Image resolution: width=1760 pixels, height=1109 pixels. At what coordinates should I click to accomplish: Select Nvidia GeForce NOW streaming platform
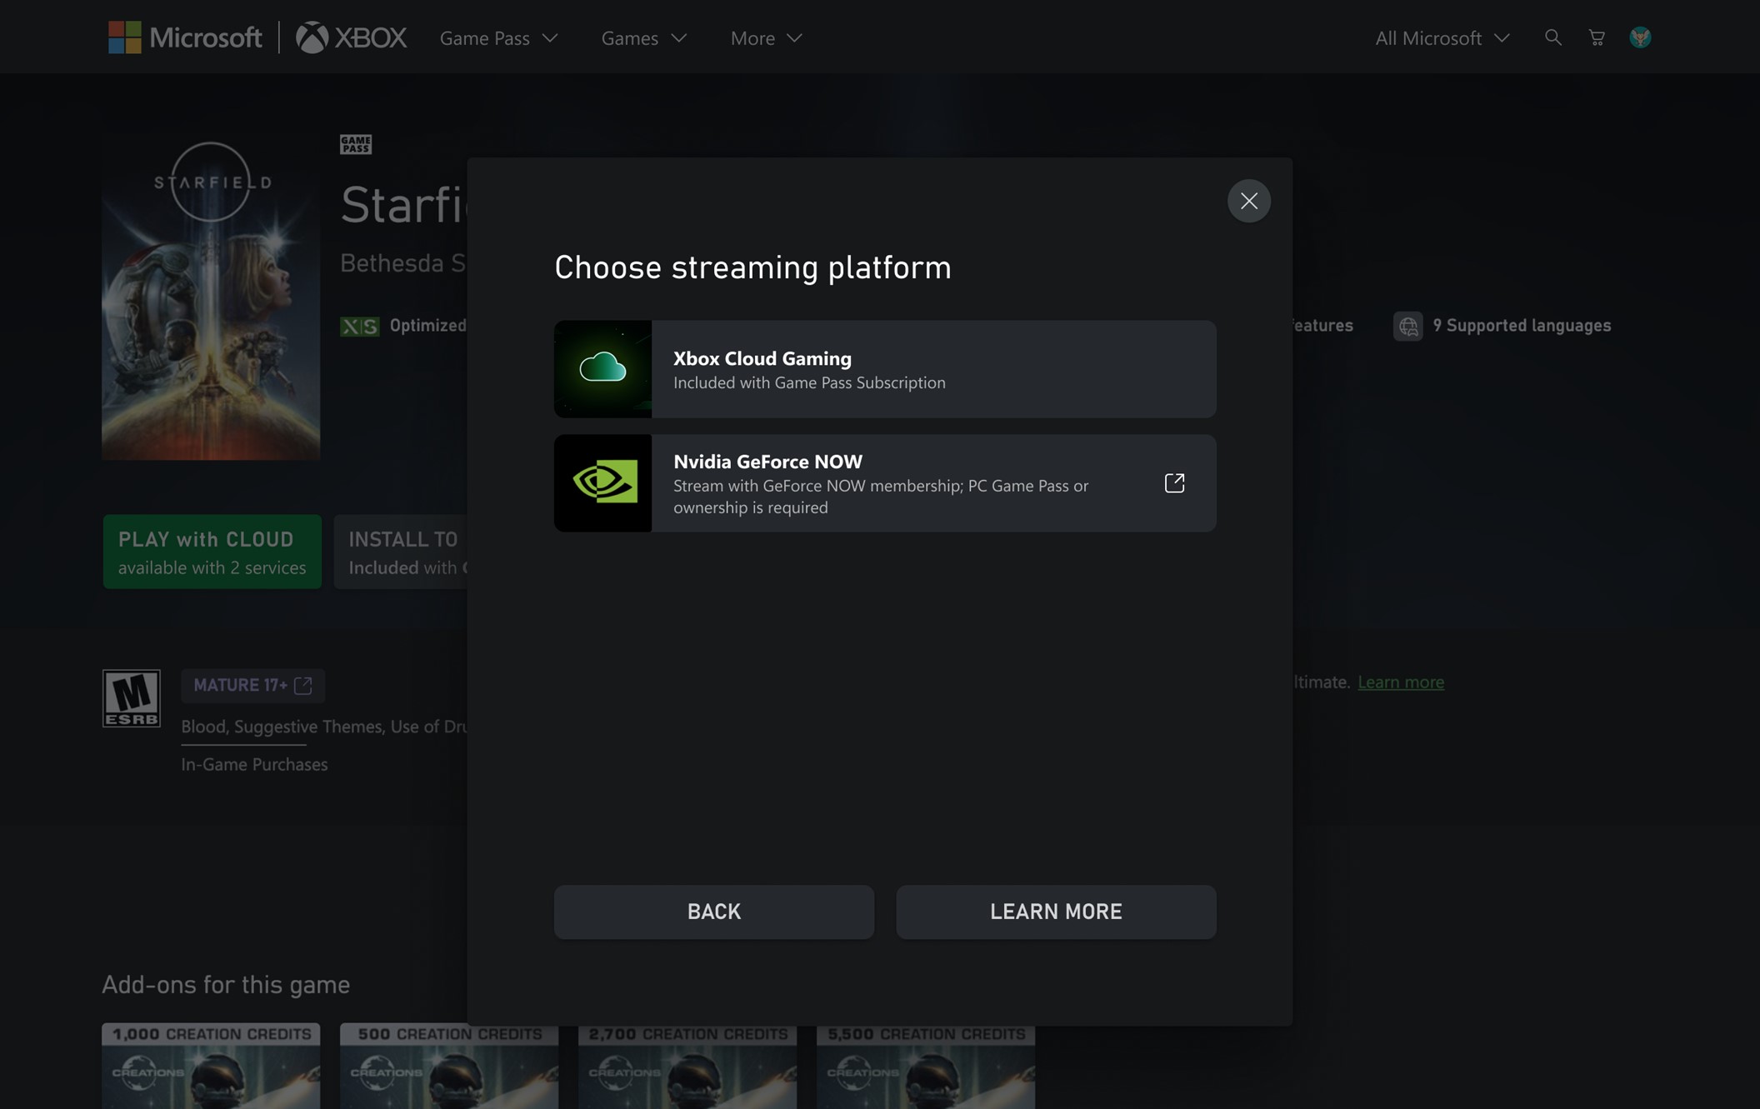tap(885, 483)
